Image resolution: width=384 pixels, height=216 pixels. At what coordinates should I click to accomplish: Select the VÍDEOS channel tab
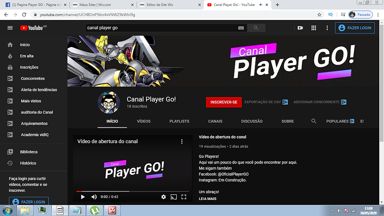[144, 122]
